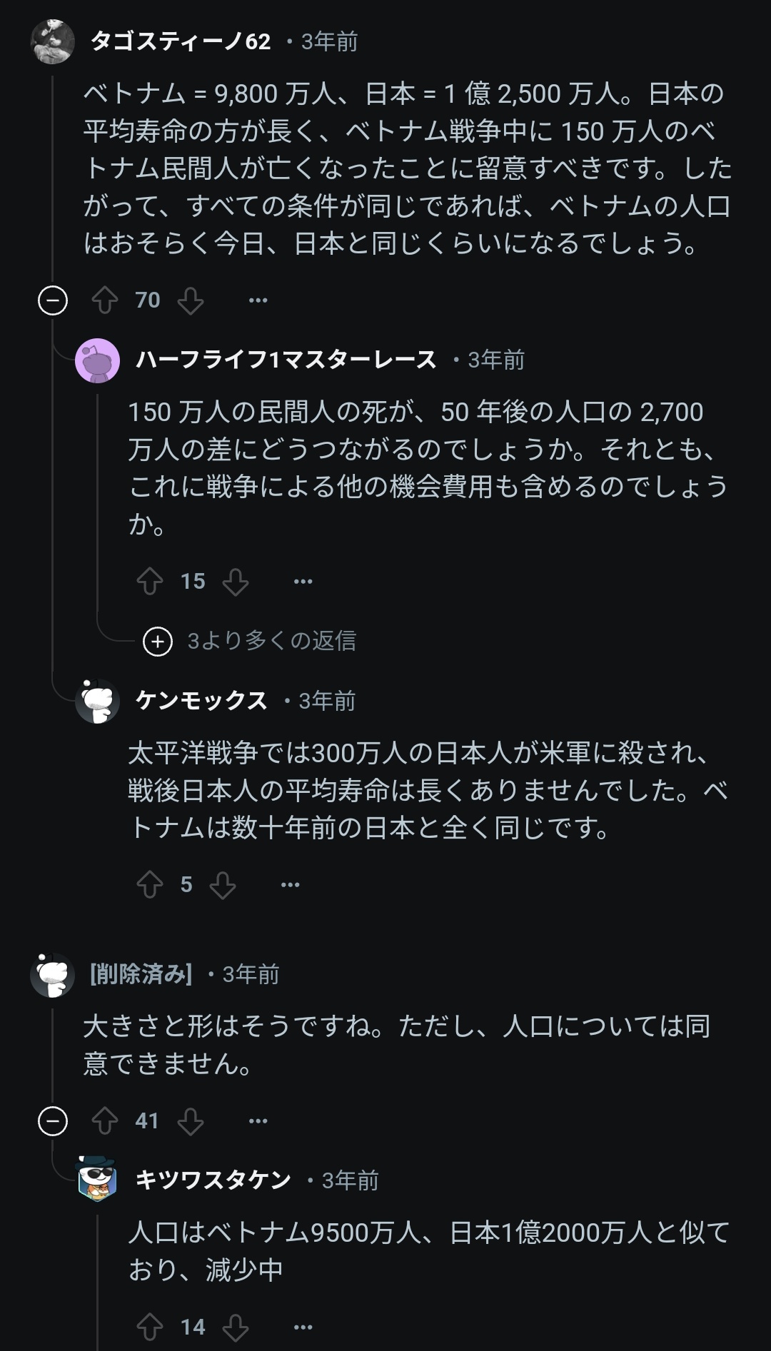The width and height of the screenshot is (771, 1351).
Task: Upvote the deleted user's comment
Action: tap(105, 1120)
